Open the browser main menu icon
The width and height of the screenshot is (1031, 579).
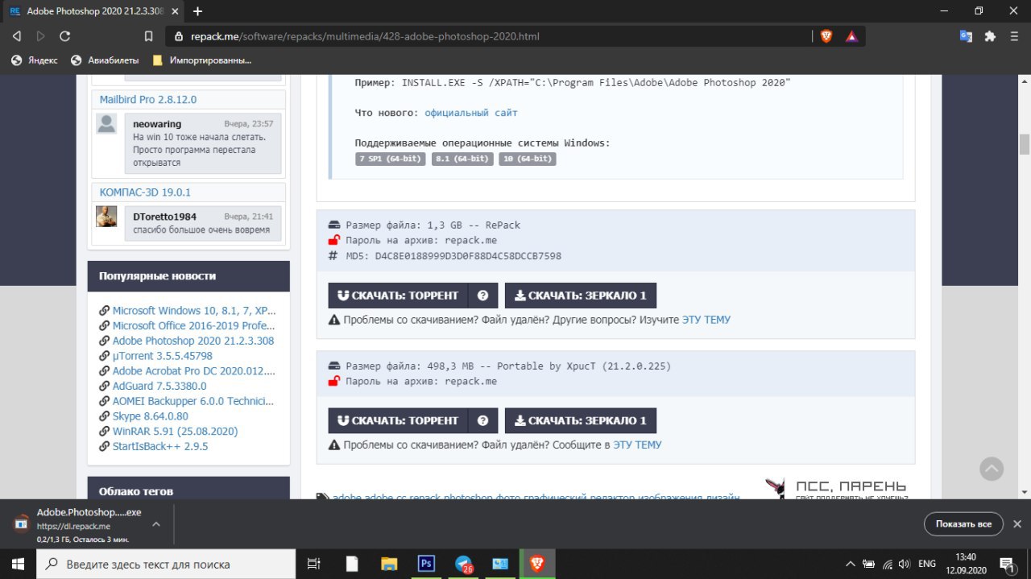1014,36
